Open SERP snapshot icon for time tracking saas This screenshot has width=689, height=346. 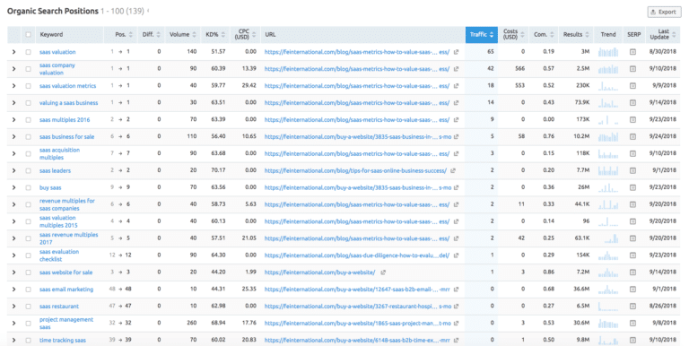point(632,340)
